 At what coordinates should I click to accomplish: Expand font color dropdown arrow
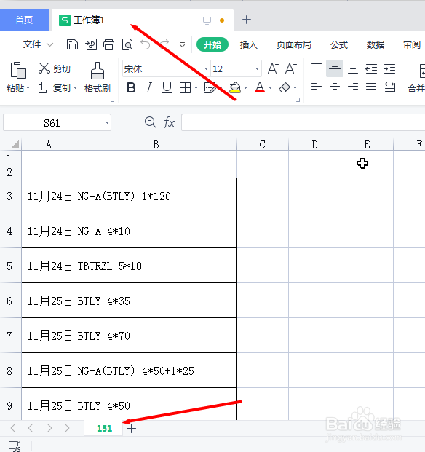[x=270, y=87]
